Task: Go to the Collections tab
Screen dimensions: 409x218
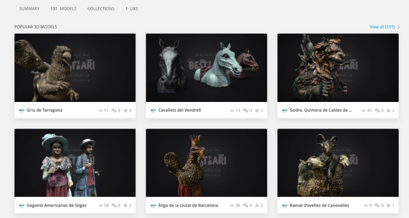Action: (x=101, y=9)
